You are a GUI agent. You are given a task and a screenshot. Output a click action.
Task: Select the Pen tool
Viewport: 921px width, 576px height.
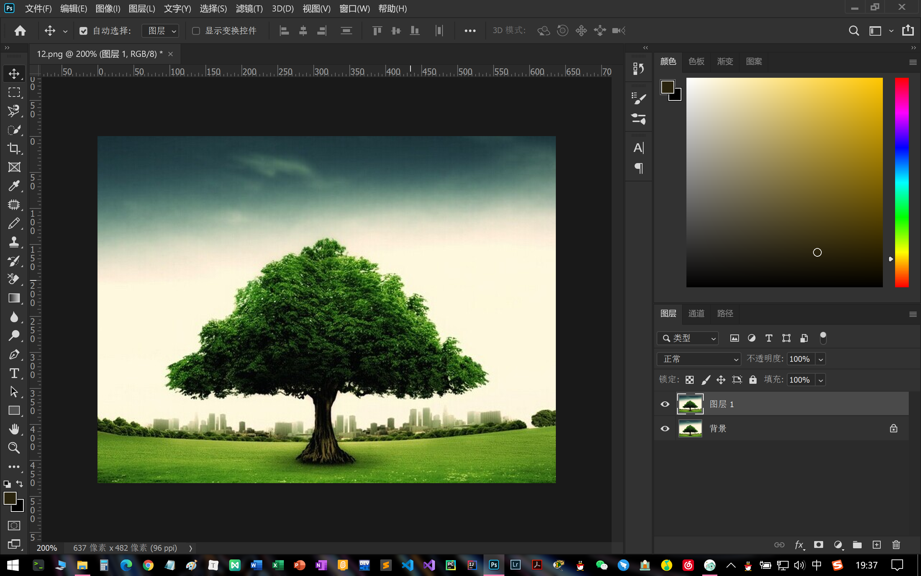point(14,354)
